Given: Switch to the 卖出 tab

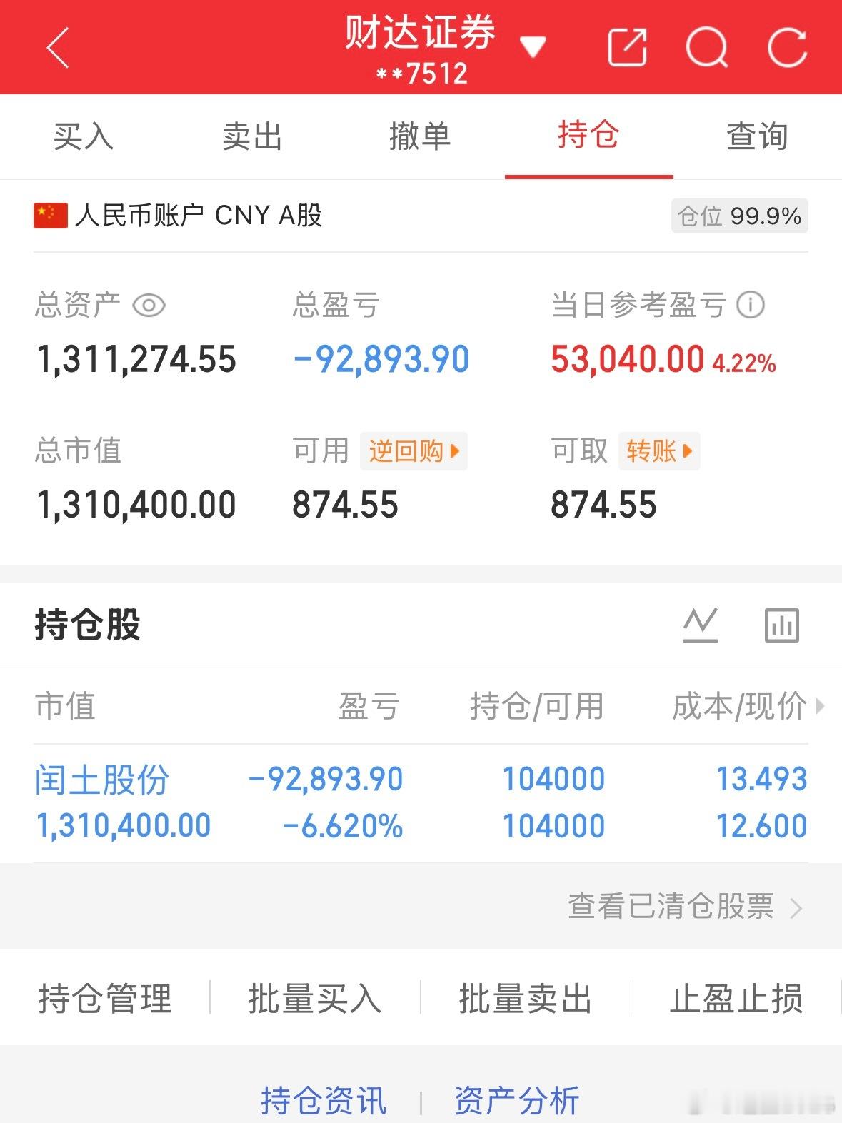Looking at the screenshot, I should pos(252,136).
